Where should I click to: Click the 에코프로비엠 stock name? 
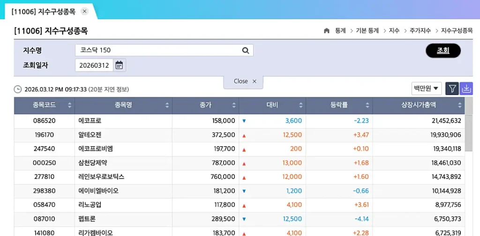tap(96, 149)
